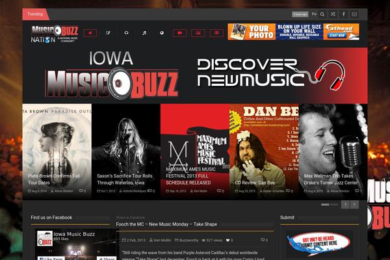Screen dimensions: 390x260
Task: Select the second carousel page indicator
Action: (x=334, y=205)
